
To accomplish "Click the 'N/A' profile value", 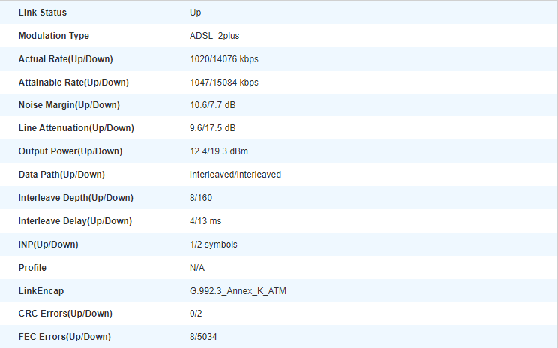I will 197,268.
